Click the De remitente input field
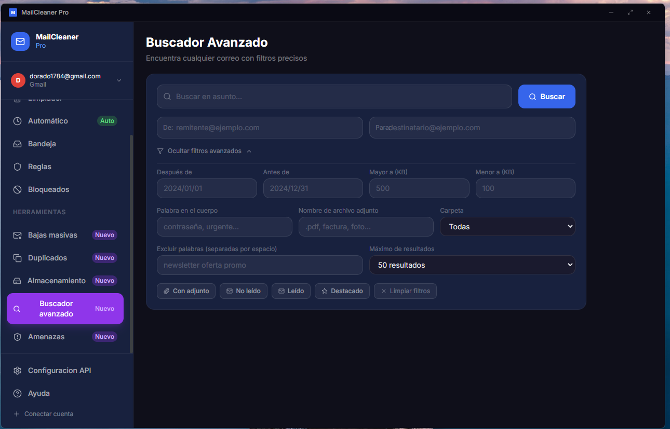 pos(260,128)
